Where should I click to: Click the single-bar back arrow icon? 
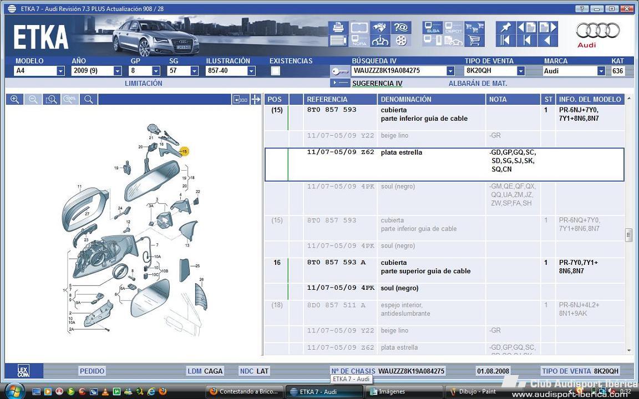tap(526, 40)
